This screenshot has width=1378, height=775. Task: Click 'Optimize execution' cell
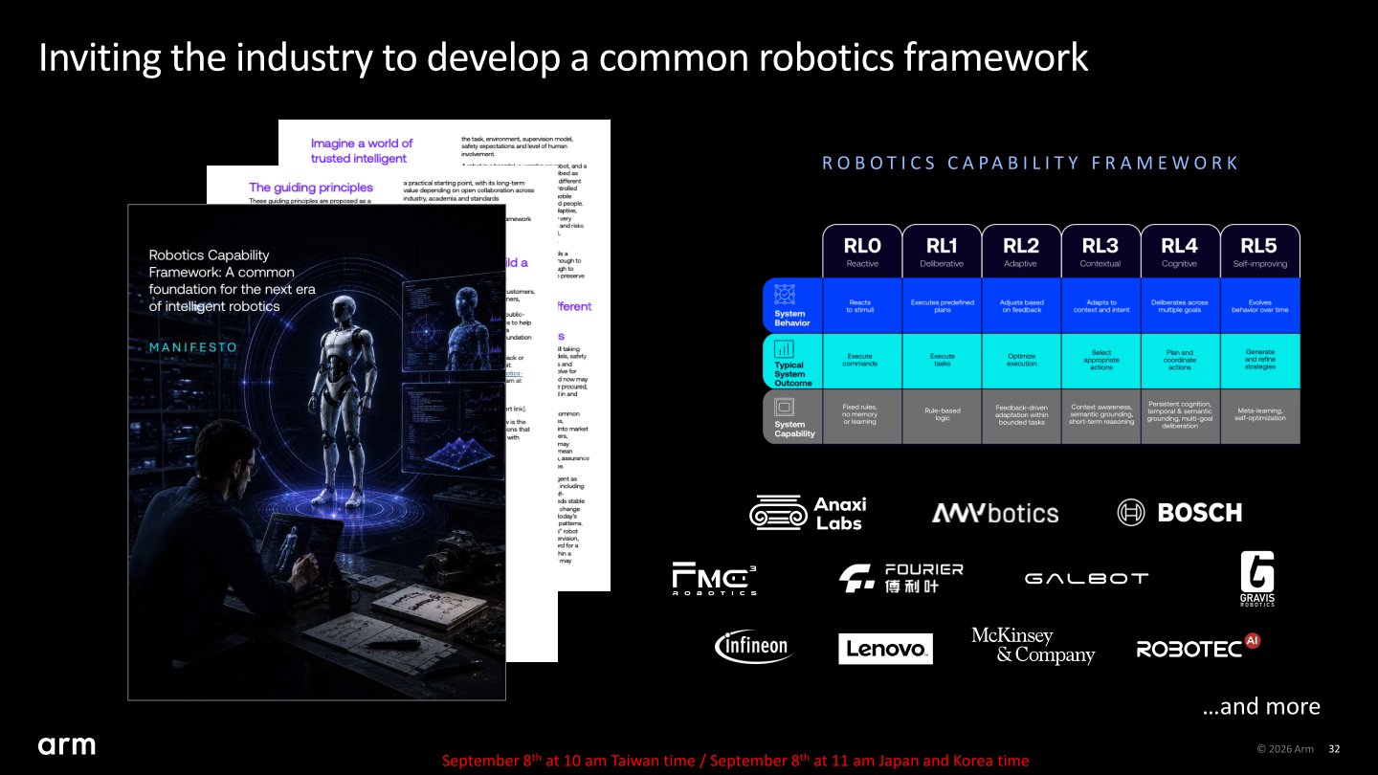pos(1021,361)
